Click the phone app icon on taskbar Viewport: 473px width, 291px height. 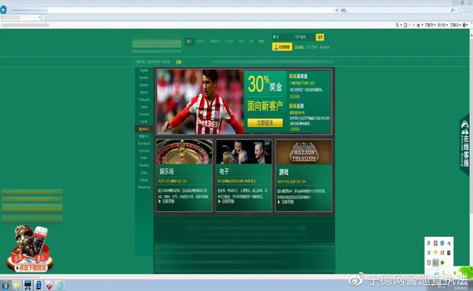(x=38, y=285)
